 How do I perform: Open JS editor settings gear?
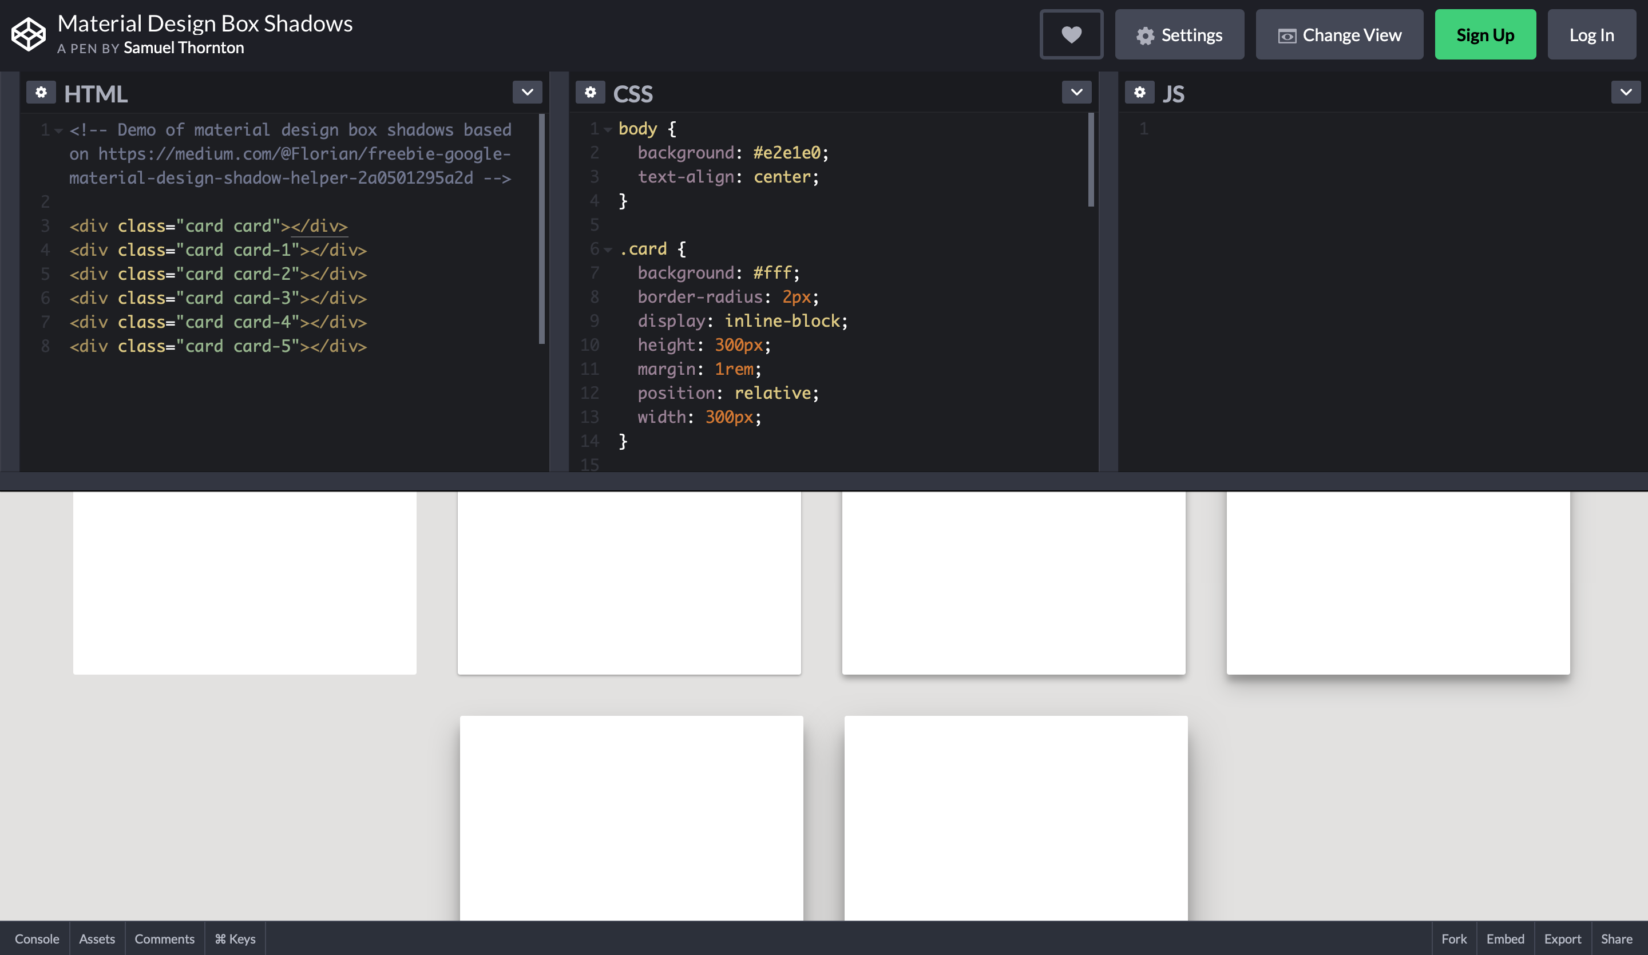[1139, 93]
